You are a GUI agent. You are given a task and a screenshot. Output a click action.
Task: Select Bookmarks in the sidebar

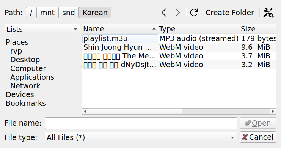coord(26,103)
